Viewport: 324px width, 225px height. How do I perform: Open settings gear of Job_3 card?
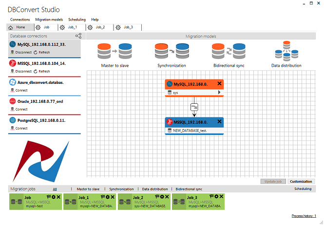tap(216, 196)
